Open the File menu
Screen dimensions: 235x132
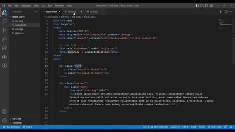pyautogui.click(x=10, y=5)
